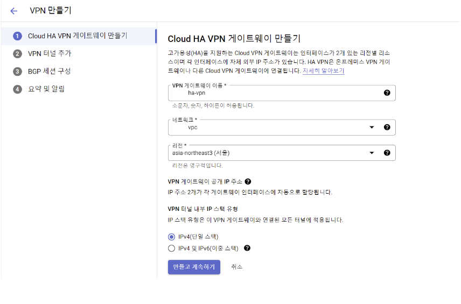461x304 pixels.
Task: Click the 만들고 계속하기 button
Action: [194, 267]
